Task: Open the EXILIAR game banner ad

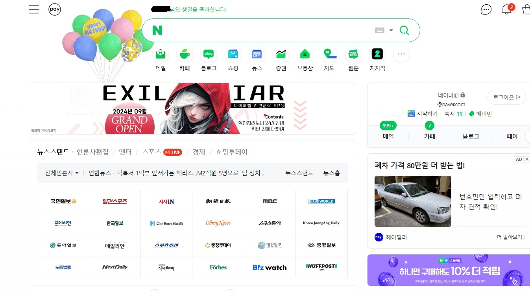Action: (x=192, y=109)
